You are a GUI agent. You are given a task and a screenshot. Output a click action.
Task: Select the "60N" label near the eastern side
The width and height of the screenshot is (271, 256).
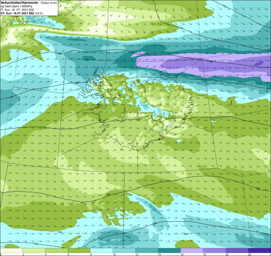pos(186,234)
